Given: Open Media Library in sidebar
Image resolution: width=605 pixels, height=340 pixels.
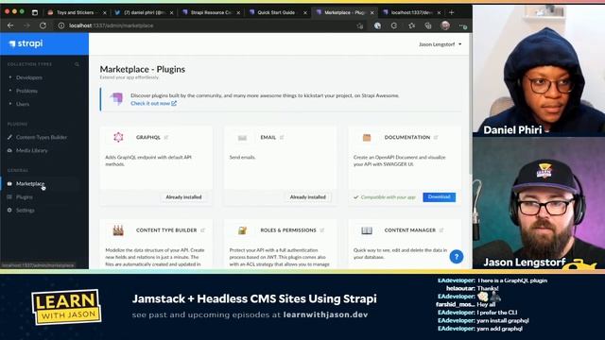Looking at the screenshot, I should (31, 151).
